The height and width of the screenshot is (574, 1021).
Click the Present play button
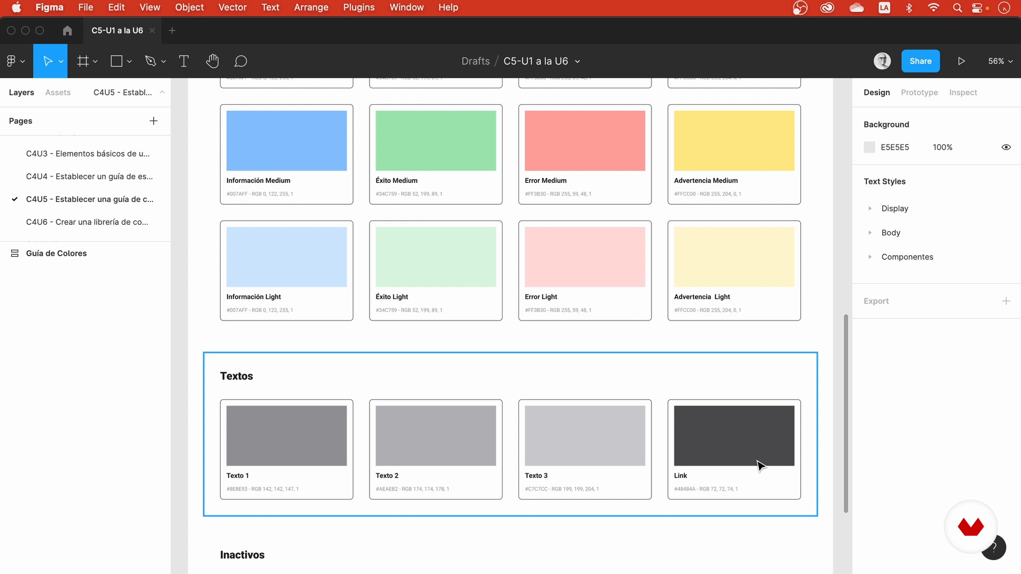click(x=961, y=61)
